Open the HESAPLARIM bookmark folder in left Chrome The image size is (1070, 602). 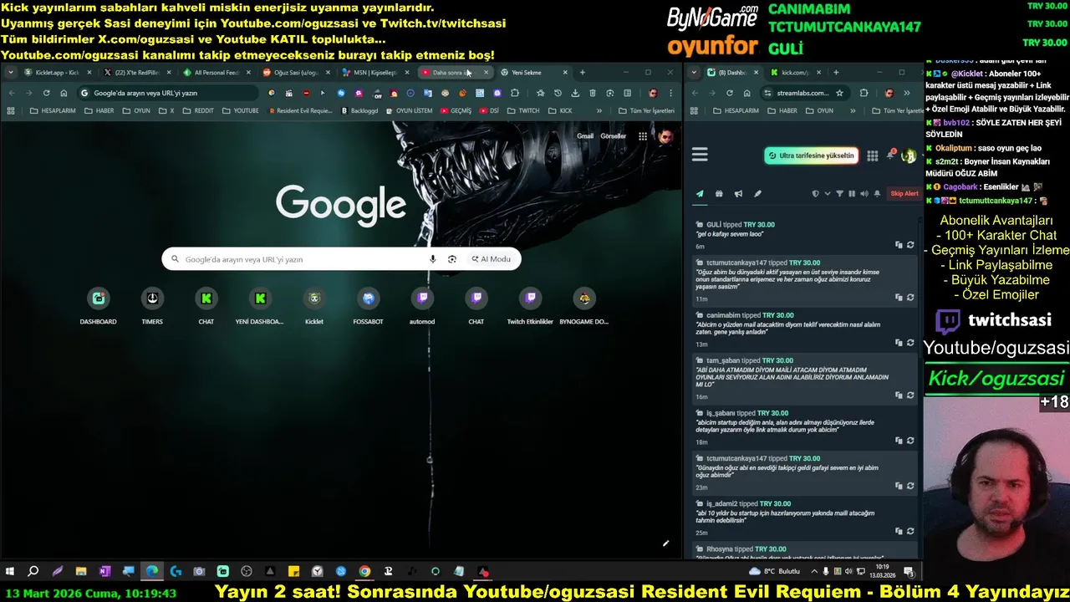coord(53,110)
